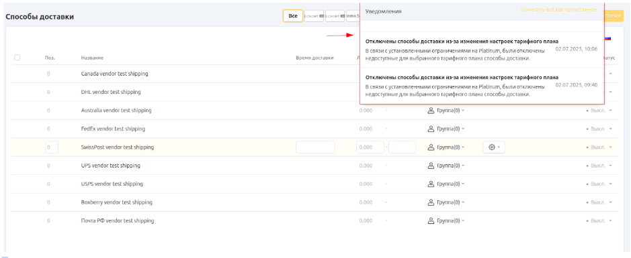Click position value 0 in DHL row
Screen dimensions: 631x258
tap(48, 92)
